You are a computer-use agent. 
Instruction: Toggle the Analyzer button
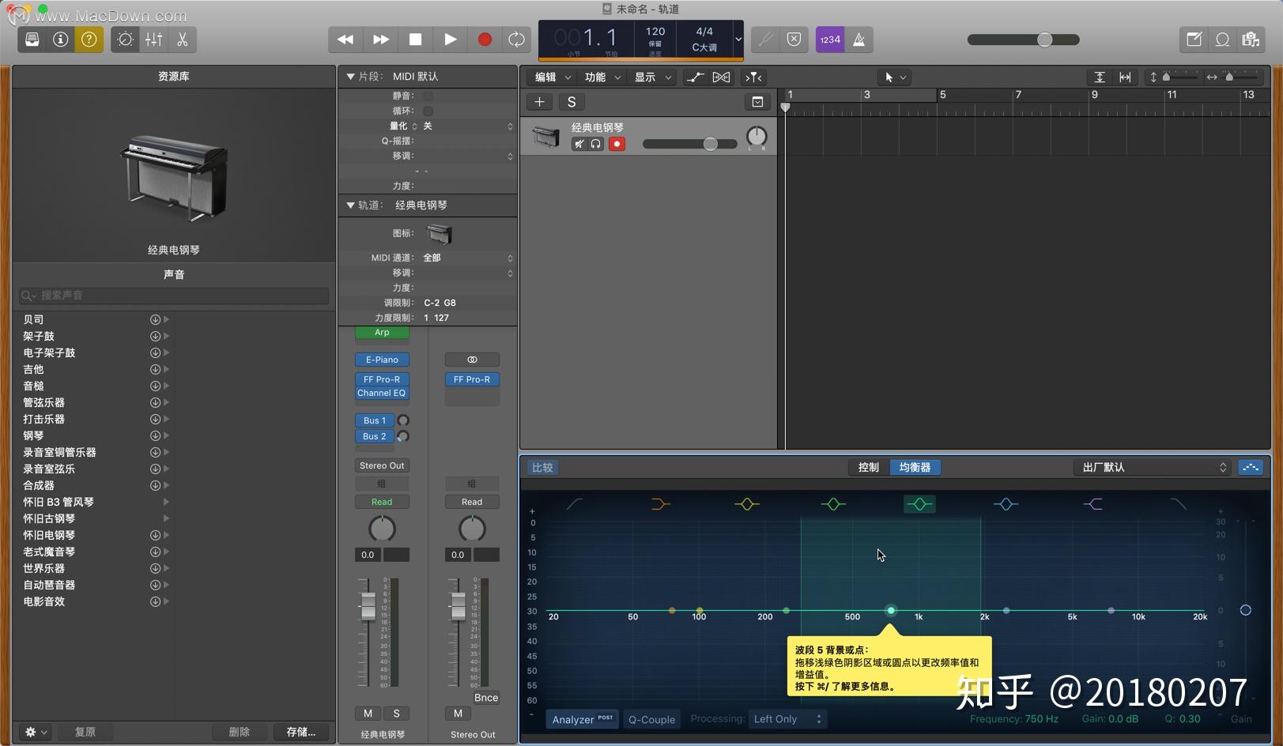(x=583, y=719)
